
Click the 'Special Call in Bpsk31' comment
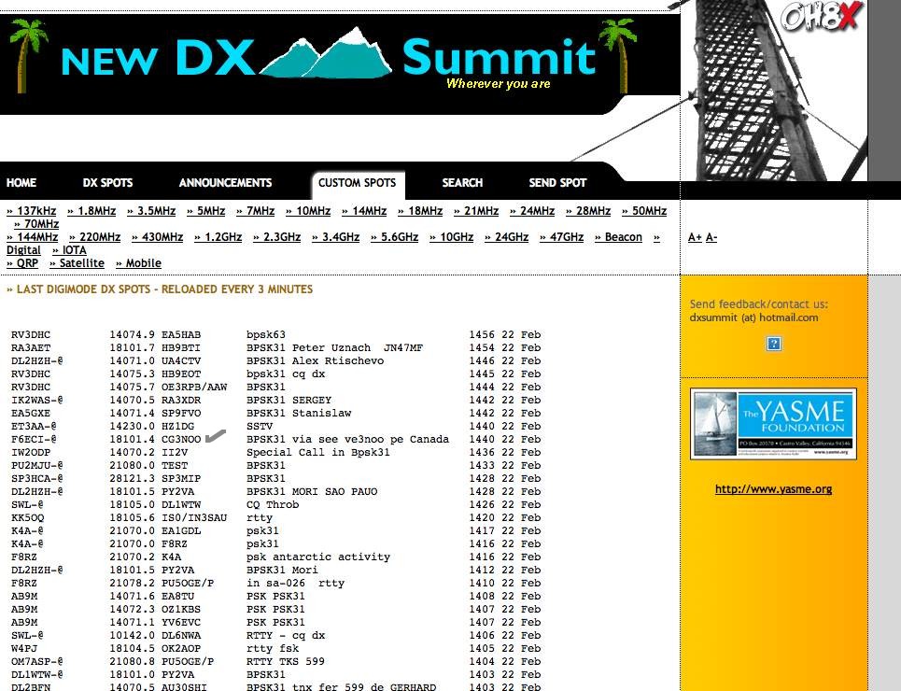point(317,453)
